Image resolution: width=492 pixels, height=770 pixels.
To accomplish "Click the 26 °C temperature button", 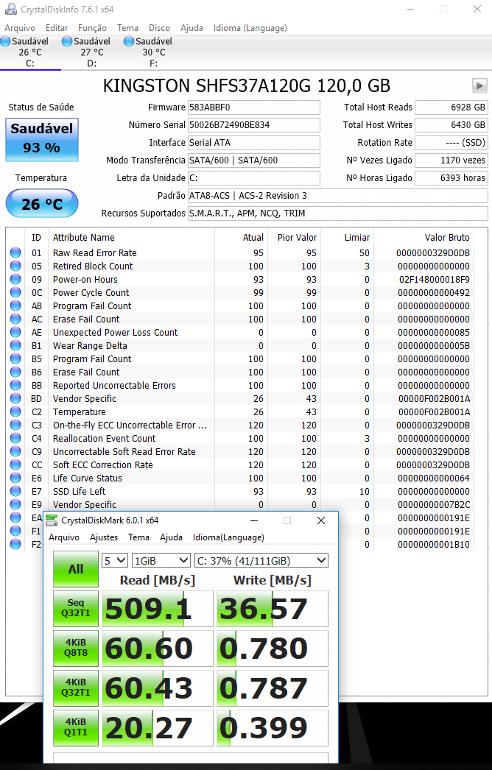I will point(42,203).
